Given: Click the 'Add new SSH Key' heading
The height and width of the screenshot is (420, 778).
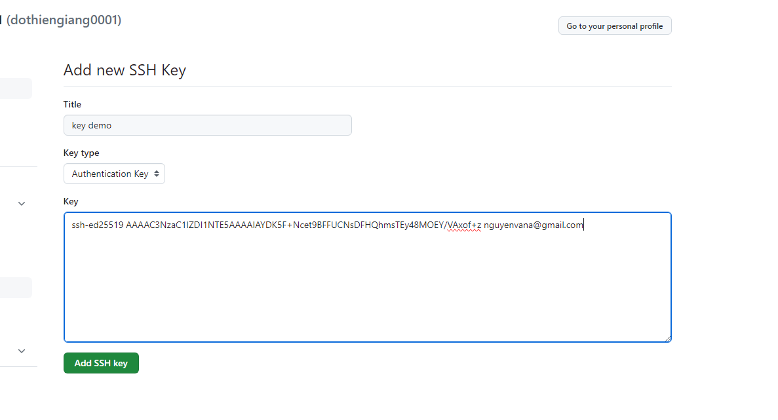Looking at the screenshot, I should coord(125,70).
